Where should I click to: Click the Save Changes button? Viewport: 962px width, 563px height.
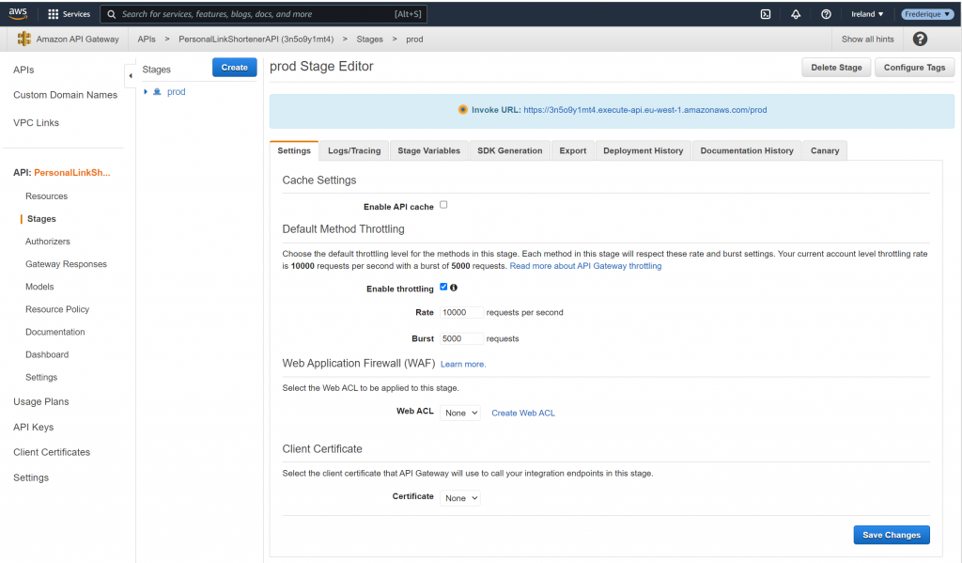[891, 535]
